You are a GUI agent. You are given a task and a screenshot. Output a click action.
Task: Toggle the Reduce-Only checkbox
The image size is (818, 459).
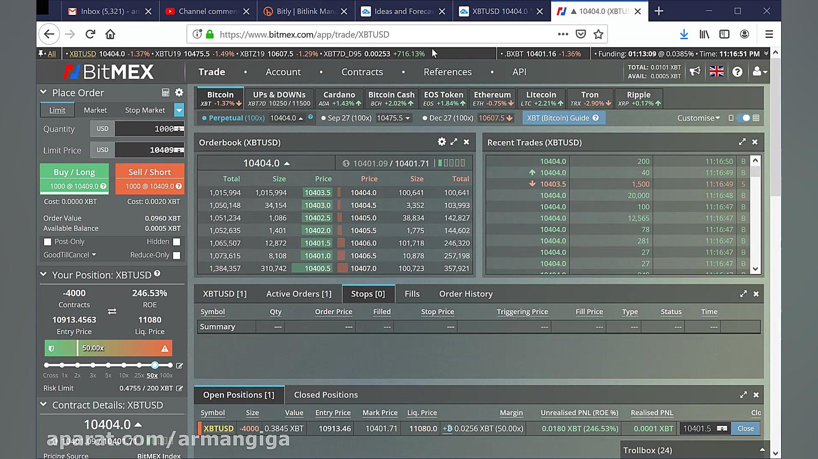point(176,255)
